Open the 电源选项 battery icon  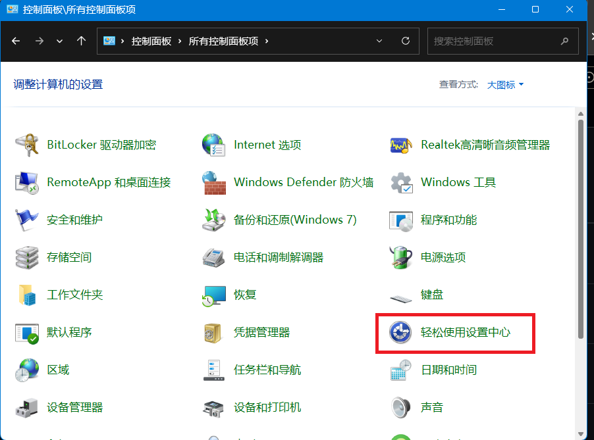point(401,257)
